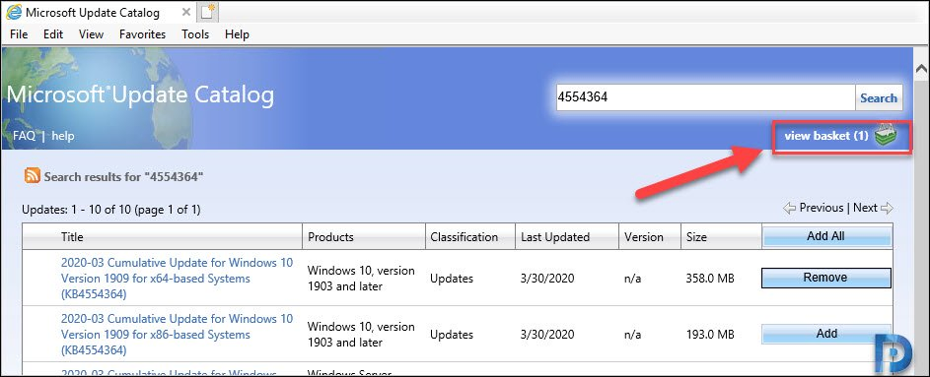Viewport: 930px width, 377px height.
Task: Open the File menu
Action: (19, 34)
